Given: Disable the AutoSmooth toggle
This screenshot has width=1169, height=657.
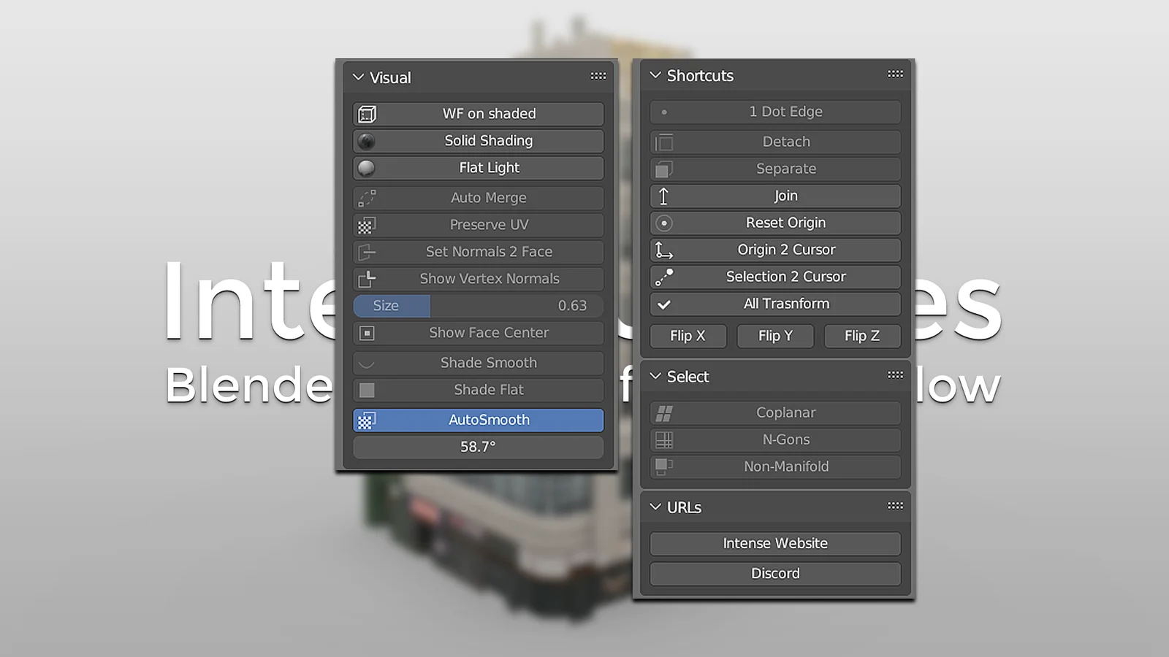Looking at the screenshot, I should [x=478, y=419].
